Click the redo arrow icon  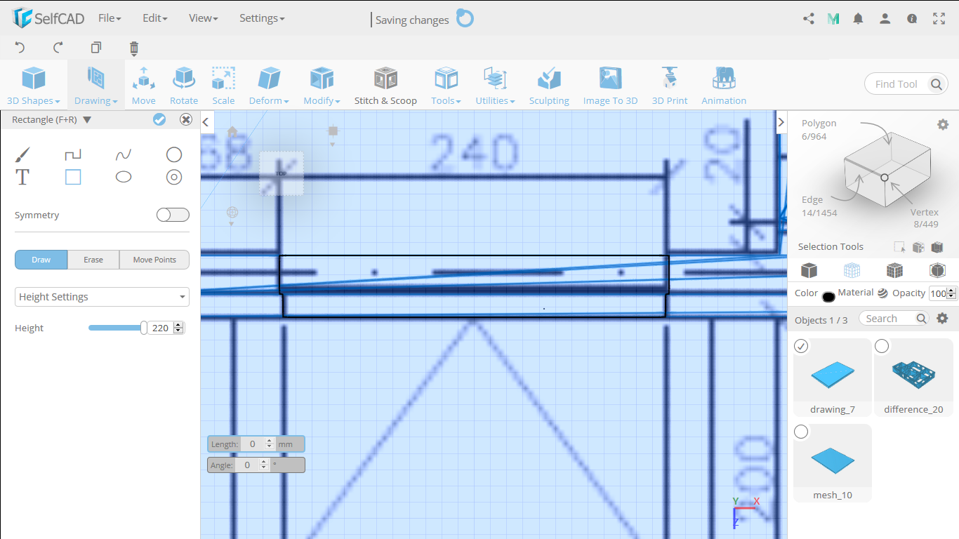pos(58,48)
